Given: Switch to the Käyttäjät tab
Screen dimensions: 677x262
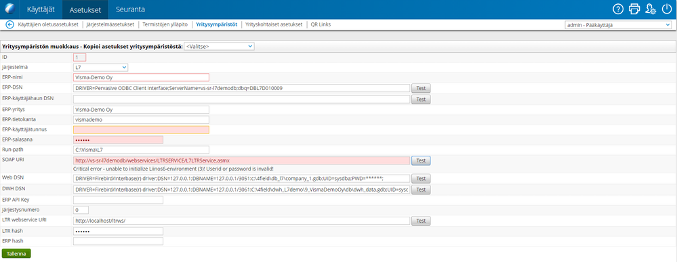Looking at the screenshot, I should pos(41,9).
